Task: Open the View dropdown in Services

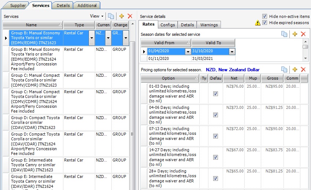Action: pyautogui.click(x=97, y=16)
